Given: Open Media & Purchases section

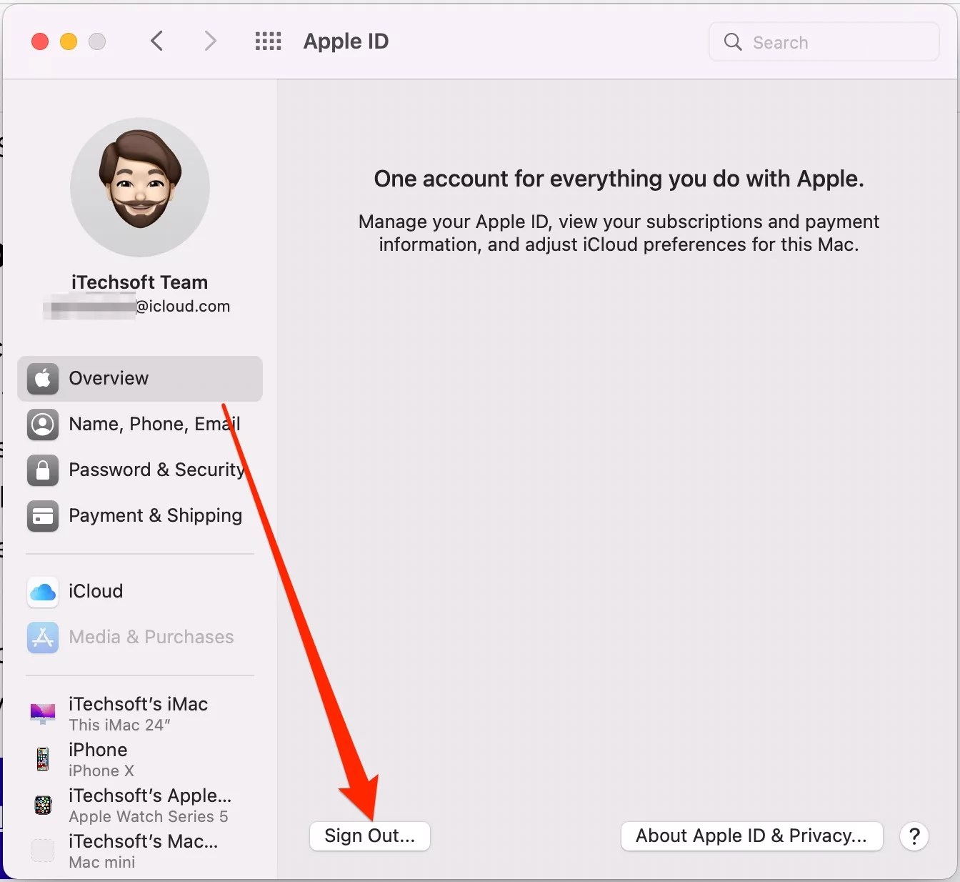Looking at the screenshot, I should tap(140, 637).
